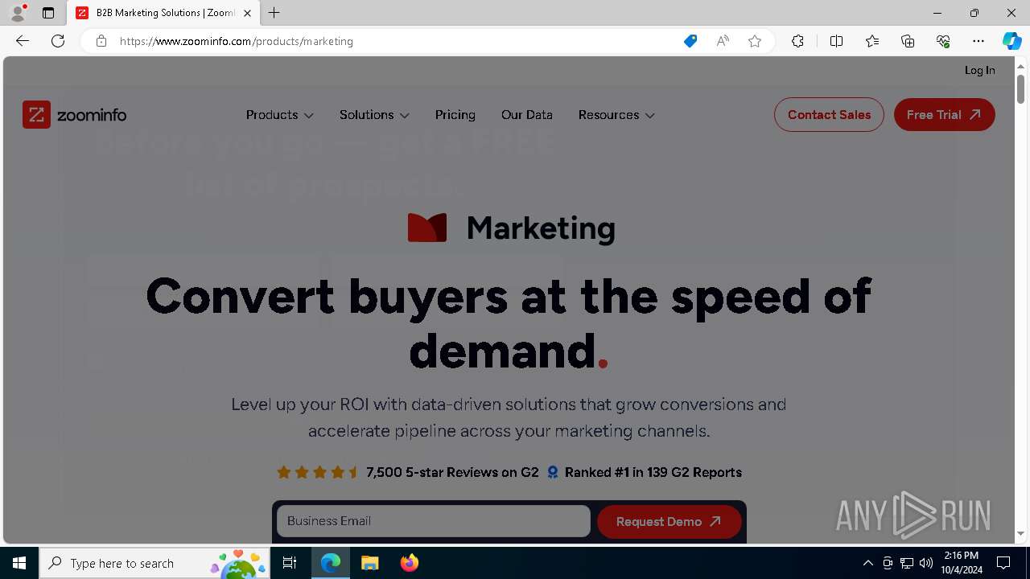View site information lock icon
The image size is (1030, 579).
click(x=101, y=41)
